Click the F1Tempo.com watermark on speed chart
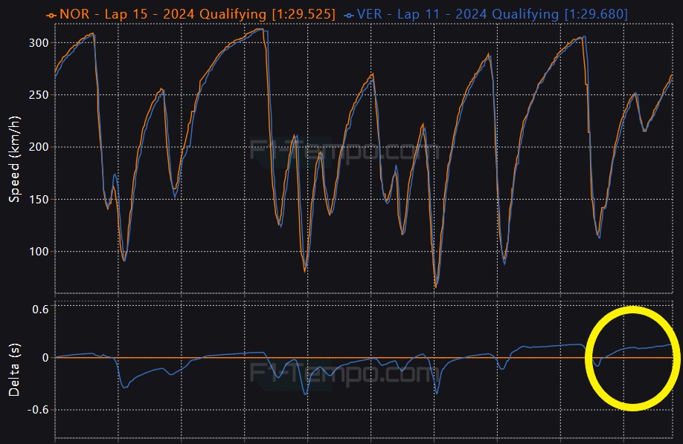The height and width of the screenshot is (444, 683). [344, 150]
